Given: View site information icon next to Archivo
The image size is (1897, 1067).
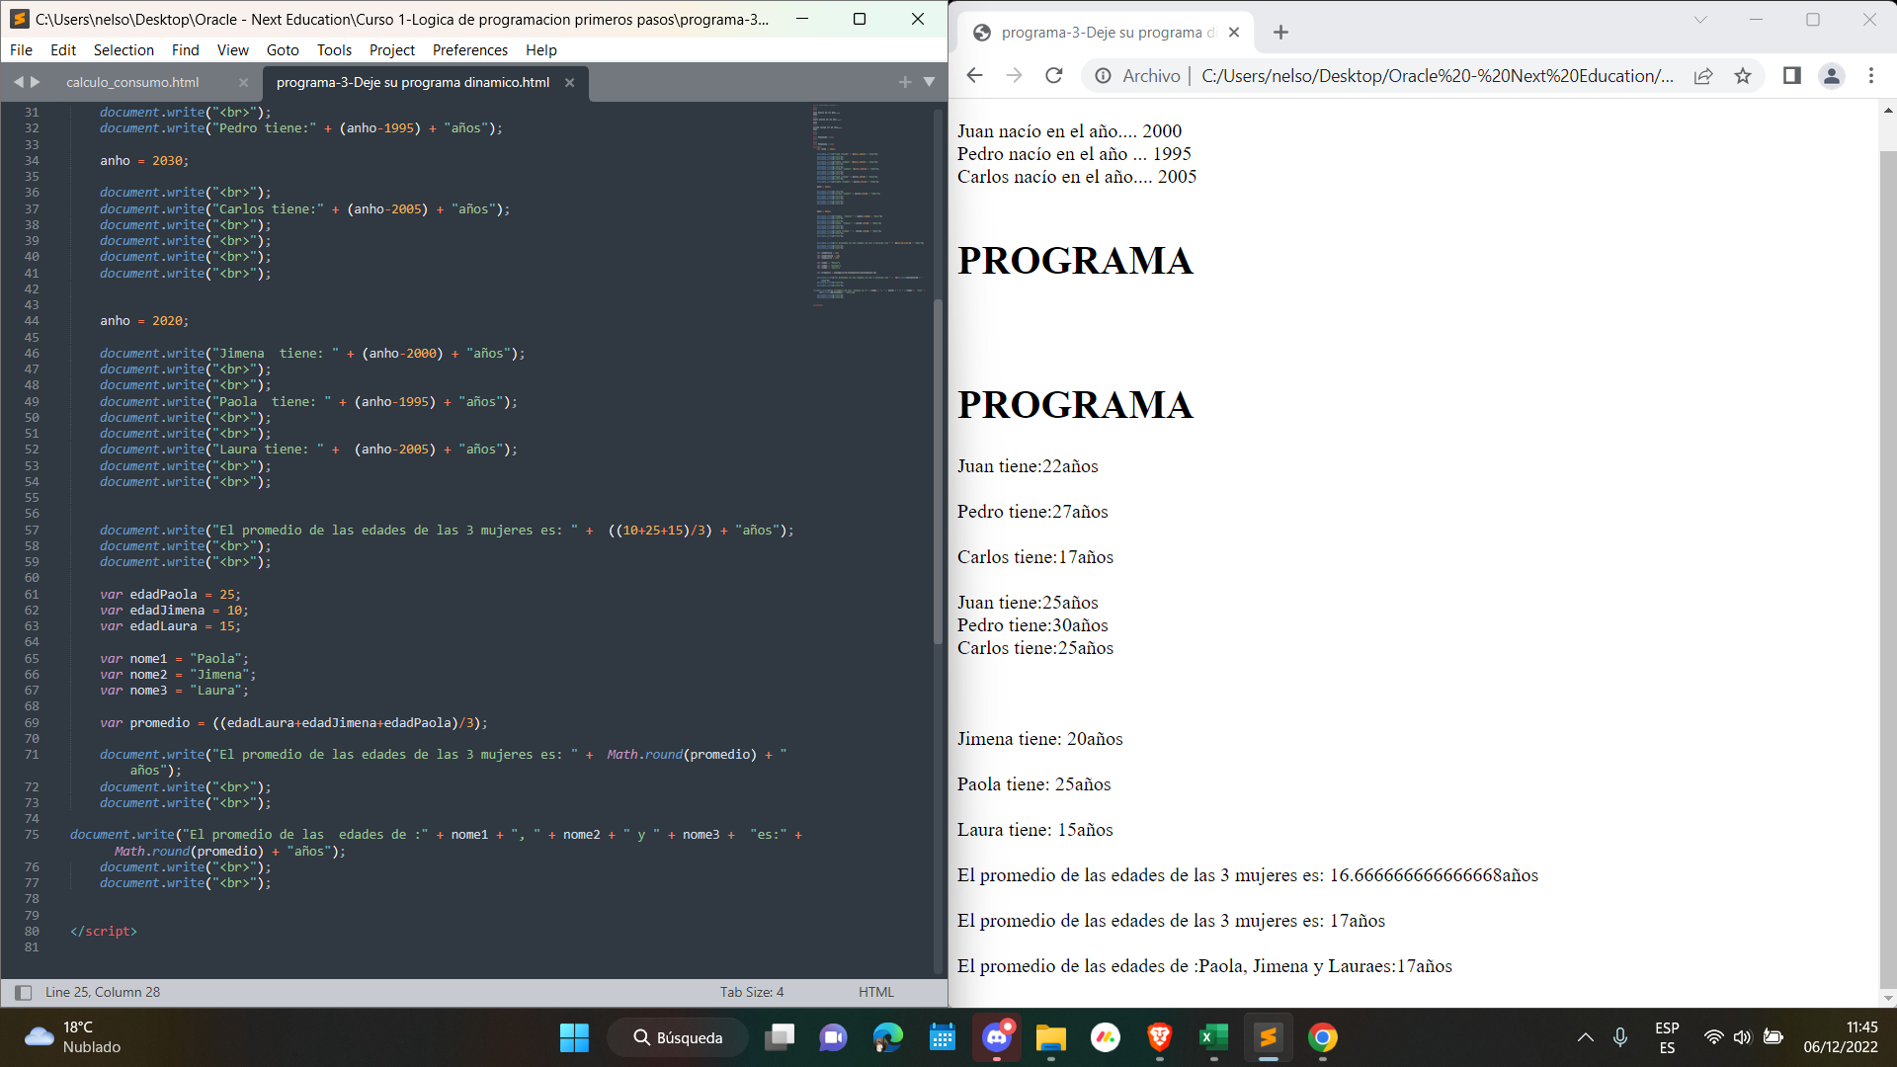Looking at the screenshot, I should [x=1103, y=75].
